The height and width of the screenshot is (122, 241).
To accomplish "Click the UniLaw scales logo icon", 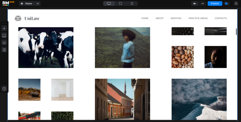I will (x=18, y=18).
